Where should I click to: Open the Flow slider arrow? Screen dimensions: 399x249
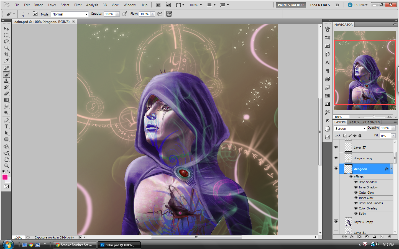(x=153, y=14)
